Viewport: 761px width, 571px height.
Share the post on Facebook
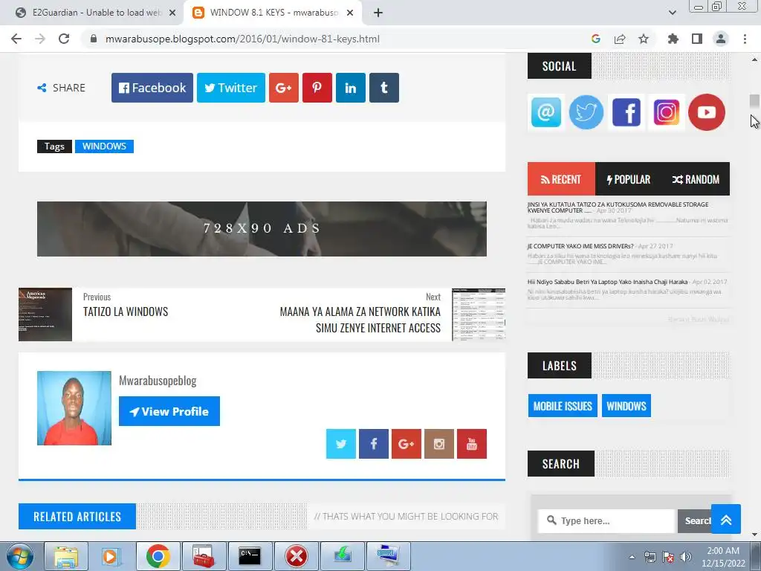click(x=152, y=88)
